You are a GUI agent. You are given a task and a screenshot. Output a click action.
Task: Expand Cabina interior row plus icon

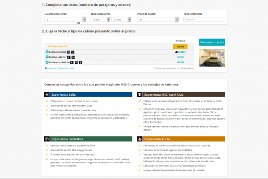pos(47,52)
